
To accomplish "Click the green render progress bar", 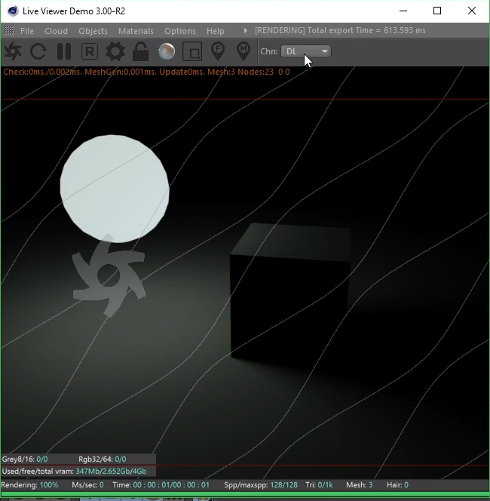I will pyautogui.click(x=245, y=494).
